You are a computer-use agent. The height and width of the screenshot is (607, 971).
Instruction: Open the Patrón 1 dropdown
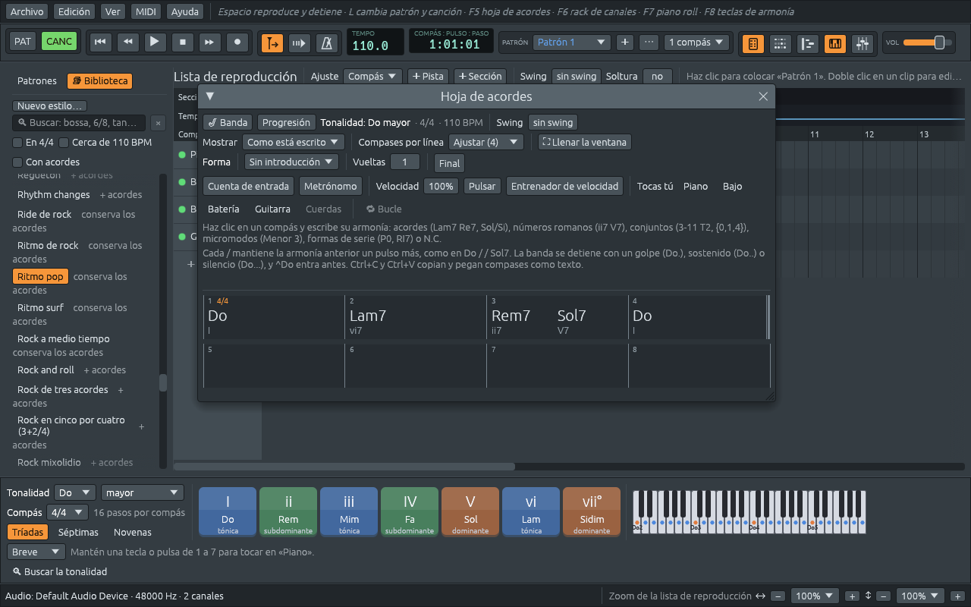[571, 42]
